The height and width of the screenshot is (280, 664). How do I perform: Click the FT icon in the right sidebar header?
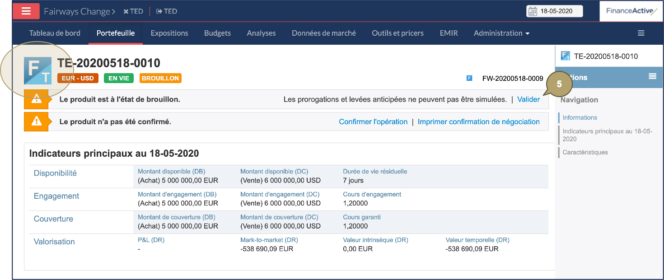565,56
